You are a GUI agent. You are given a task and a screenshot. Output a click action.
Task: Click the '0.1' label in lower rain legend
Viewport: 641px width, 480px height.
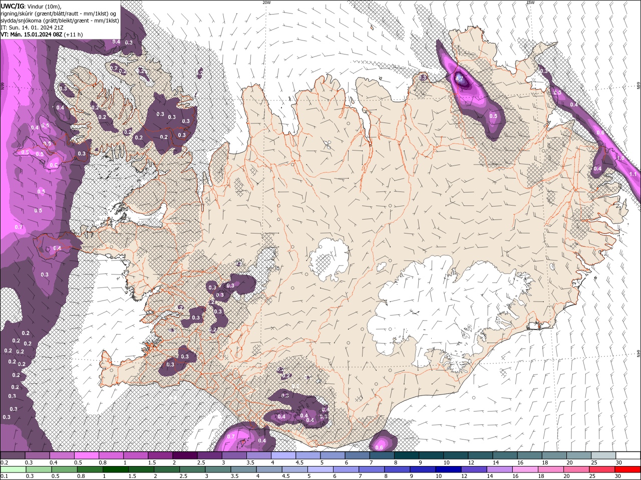click(4, 476)
